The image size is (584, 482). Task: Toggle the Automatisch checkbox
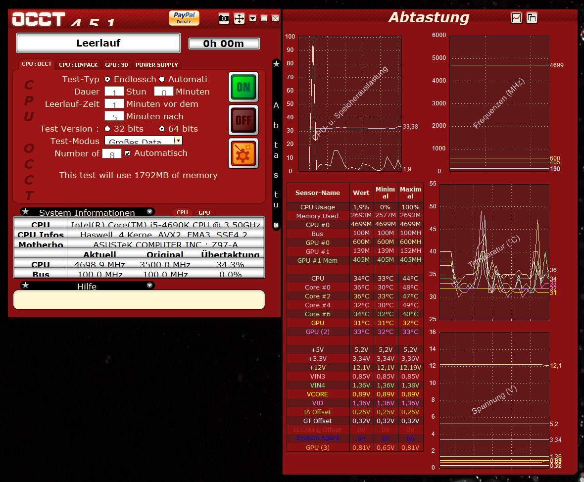coord(127,153)
